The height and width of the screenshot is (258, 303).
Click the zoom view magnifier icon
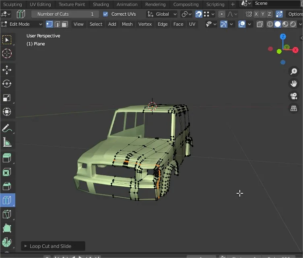(x=294, y=72)
